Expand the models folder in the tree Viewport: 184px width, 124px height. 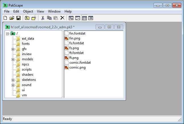(x=13, y=59)
